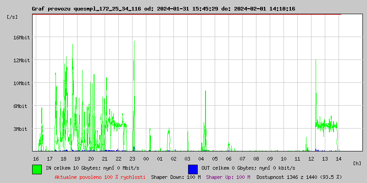
Task: Click the traffic spike after hour 04
Action: pyautogui.click(x=205, y=121)
